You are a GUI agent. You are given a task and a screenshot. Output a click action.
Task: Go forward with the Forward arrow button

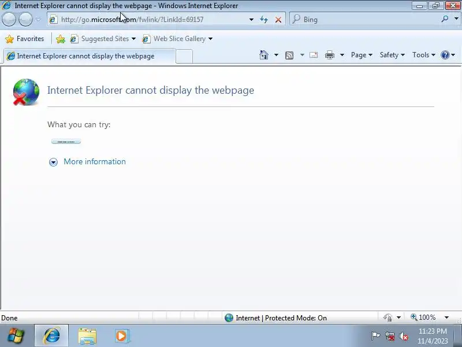point(25,20)
